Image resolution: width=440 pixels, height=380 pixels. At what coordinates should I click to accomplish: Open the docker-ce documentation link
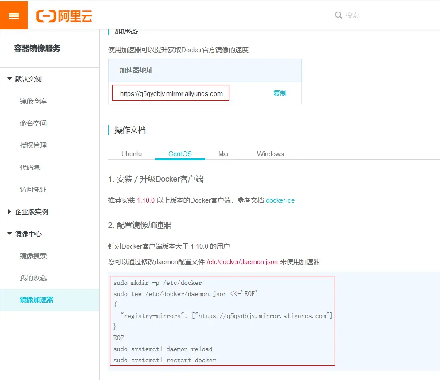pos(280,200)
